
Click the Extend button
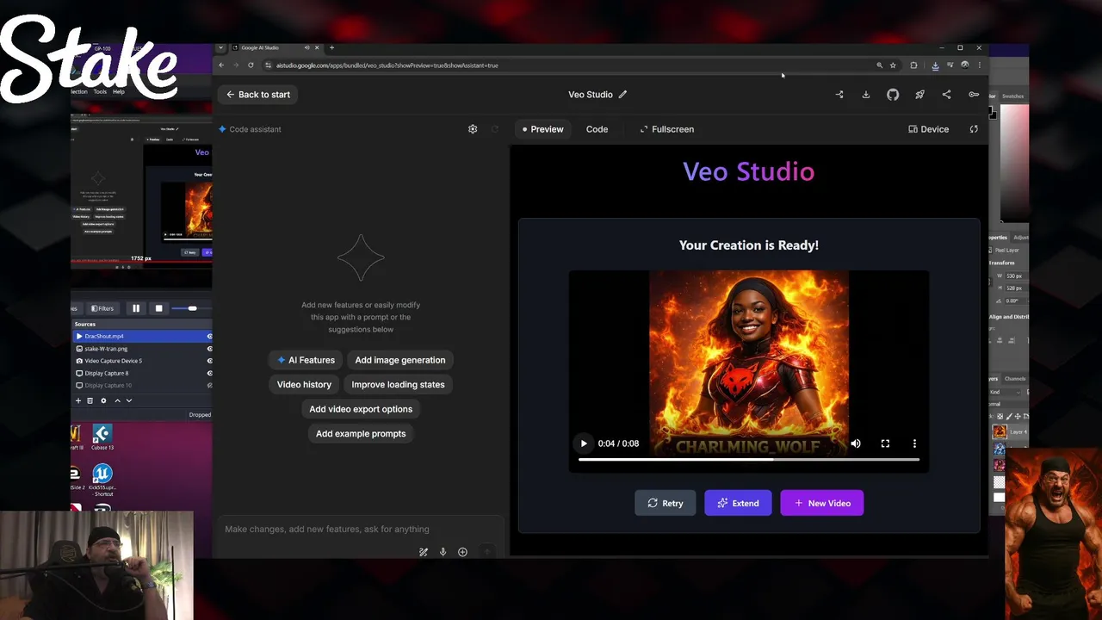(738, 503)
